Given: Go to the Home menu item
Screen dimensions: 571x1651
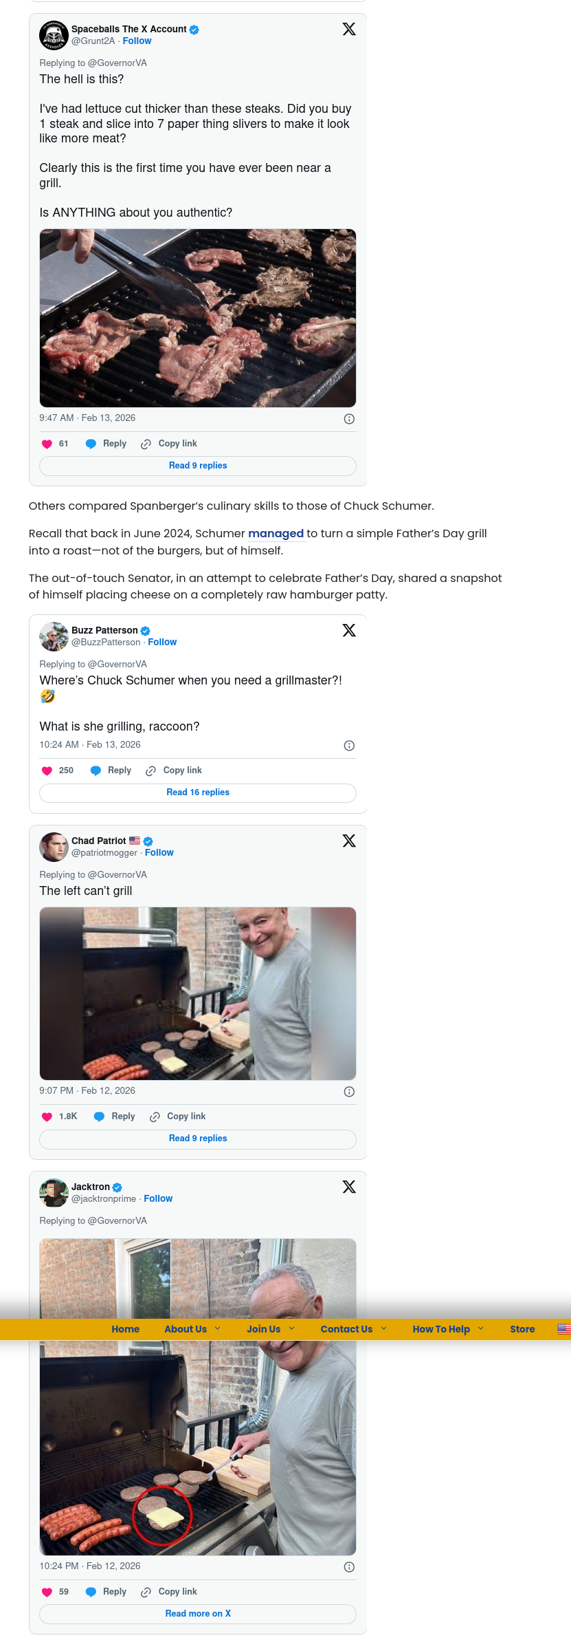Looking at the screenshot, I should point(126,1329).
